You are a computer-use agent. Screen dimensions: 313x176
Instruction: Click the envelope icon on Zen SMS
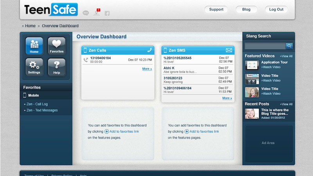[x=229, y=50]
